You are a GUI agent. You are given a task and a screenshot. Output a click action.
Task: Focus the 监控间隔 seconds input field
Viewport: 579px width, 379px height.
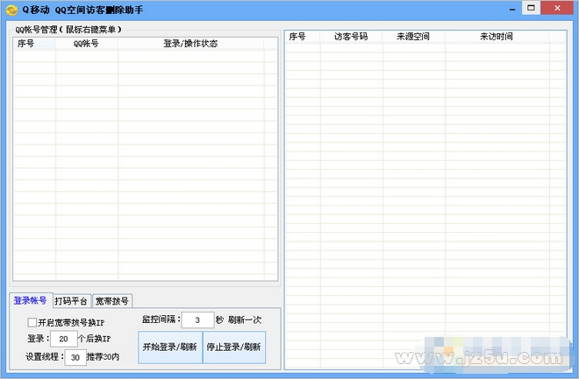[x=197, y=319]
